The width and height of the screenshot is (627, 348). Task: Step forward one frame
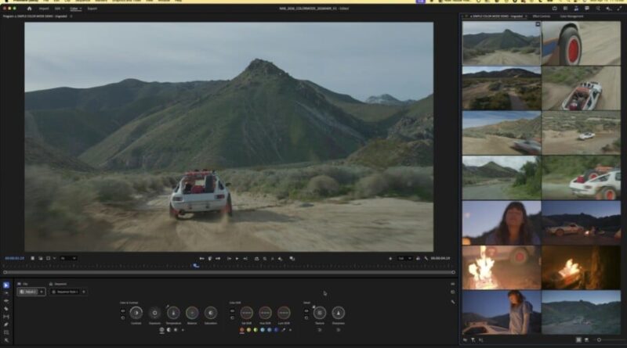245,259
